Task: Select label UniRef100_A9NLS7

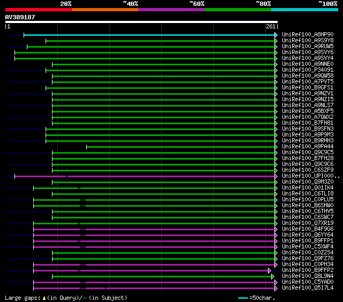Action: pos(308,105)
